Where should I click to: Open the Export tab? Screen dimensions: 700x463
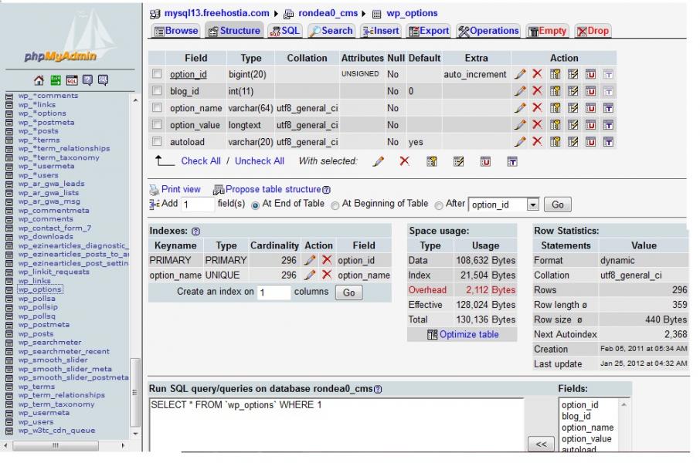[x=429, y=31]
